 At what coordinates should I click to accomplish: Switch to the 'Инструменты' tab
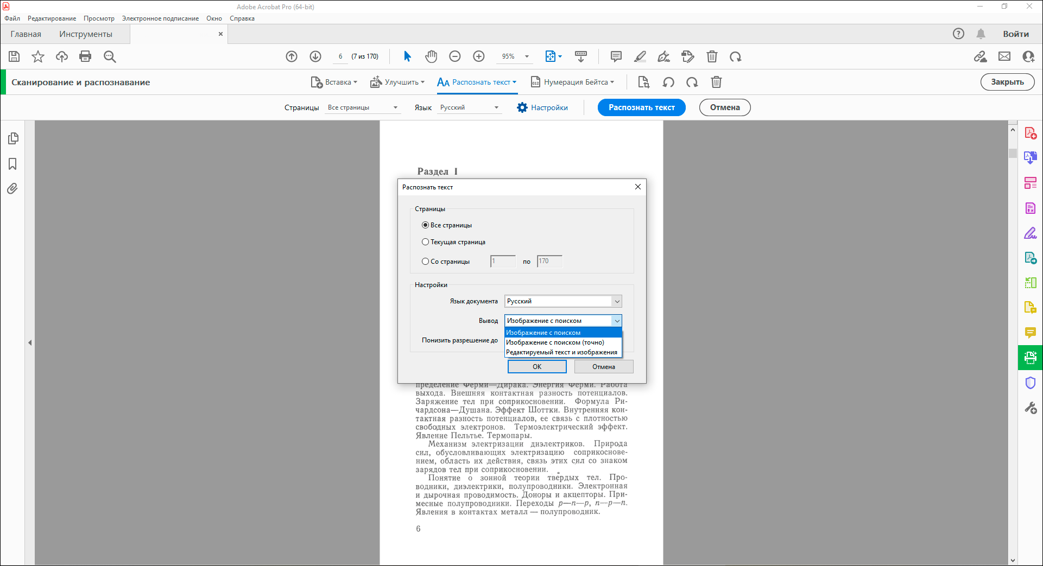pos(86,34)
